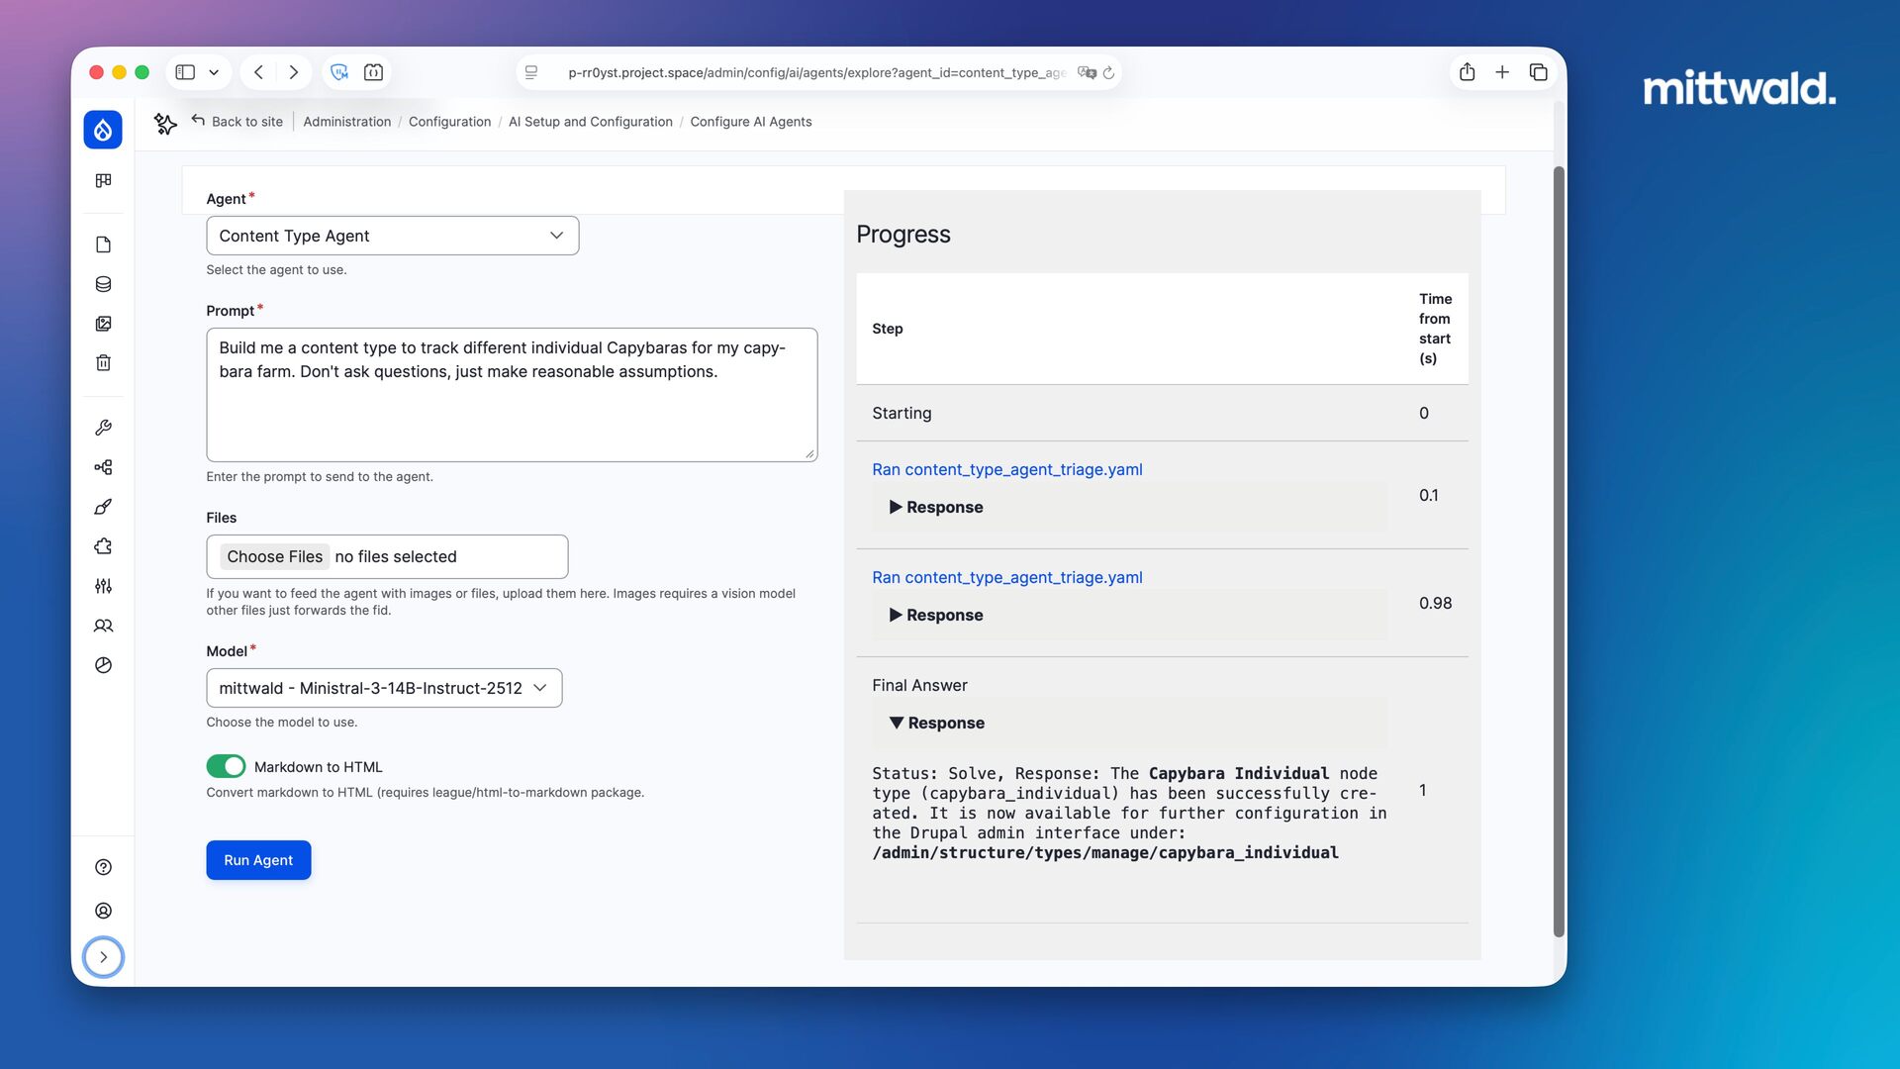This screenshot has width=1900, height=1069.
Task: Expand the first triage Response details
Action: click(x=936, y=507)
